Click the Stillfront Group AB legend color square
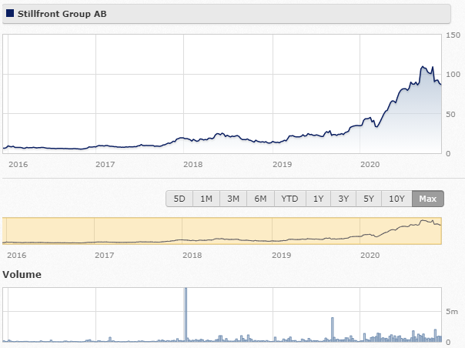The height and width of the screenshot is (348, 465). coord(10,13)
